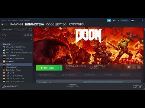Click the Black Mesa game icon
145x108 pixels.
click(4, 61)
